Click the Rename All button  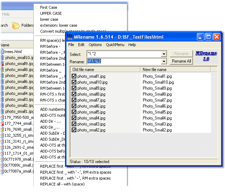(x=181, y=61)
